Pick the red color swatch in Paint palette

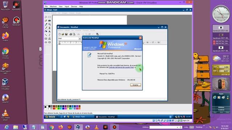coord(54,108)
